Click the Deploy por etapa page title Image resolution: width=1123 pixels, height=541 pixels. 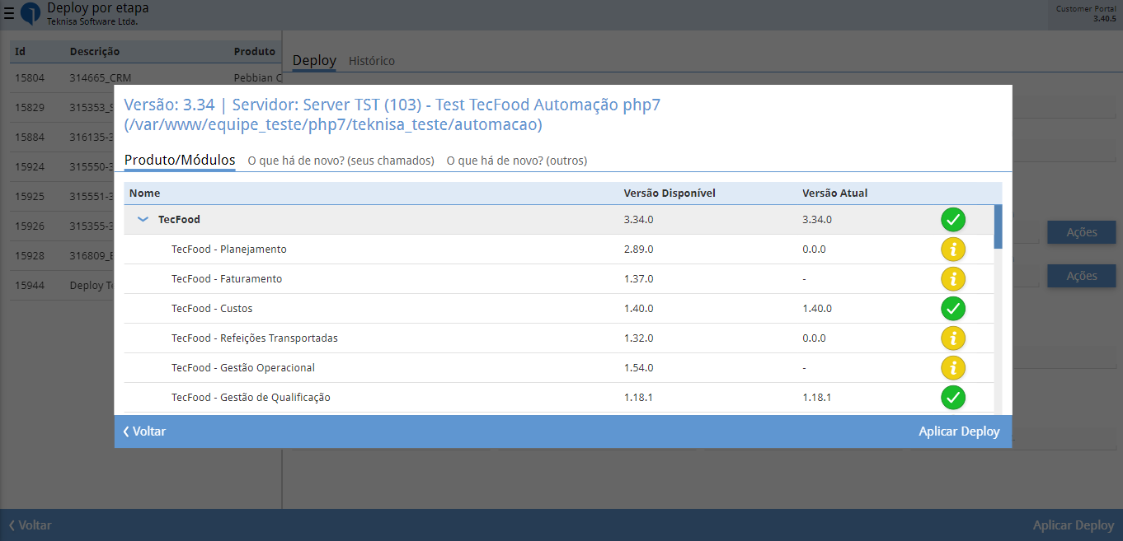click(x=98, y=8)
